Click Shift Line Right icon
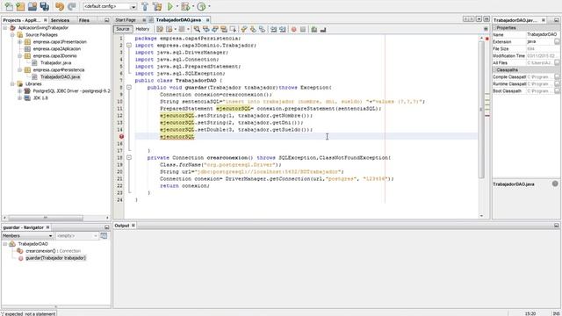This screenshot has width=562, height=316. tap(283, 29)
